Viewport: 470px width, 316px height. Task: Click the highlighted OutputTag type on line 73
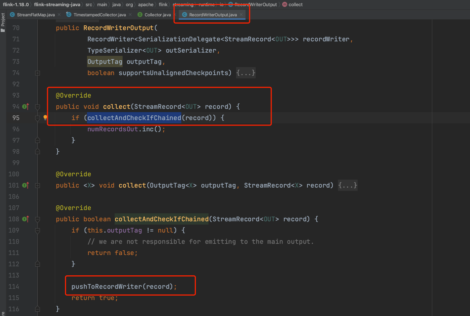click(105, 62)
